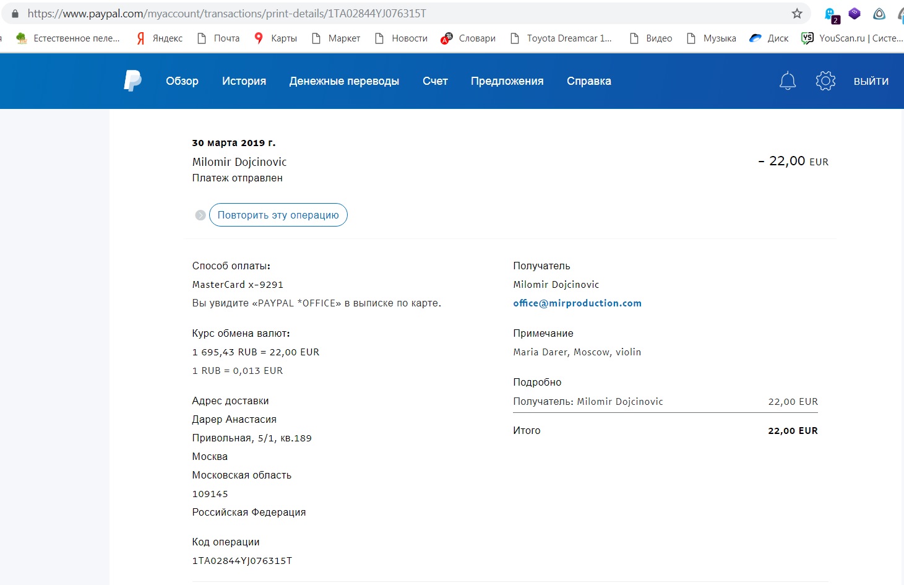Select the Счет menu item
The image size is (904, 585).
tap(435, 81)
